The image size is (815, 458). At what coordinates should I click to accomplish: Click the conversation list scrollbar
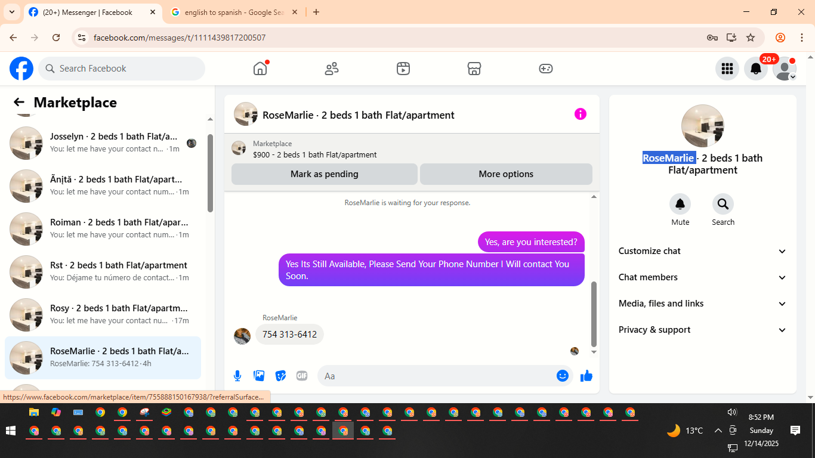click(x=210, y=173)
